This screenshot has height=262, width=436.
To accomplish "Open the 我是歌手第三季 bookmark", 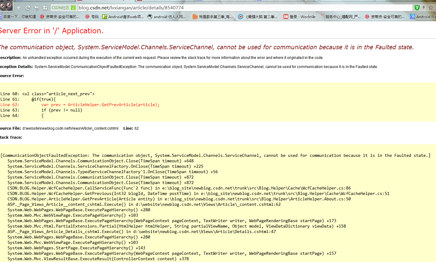I will (x=213, y=17).
